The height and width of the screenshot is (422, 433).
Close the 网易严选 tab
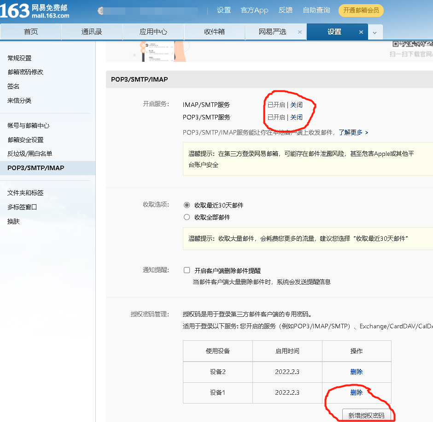tap(300, 32)
